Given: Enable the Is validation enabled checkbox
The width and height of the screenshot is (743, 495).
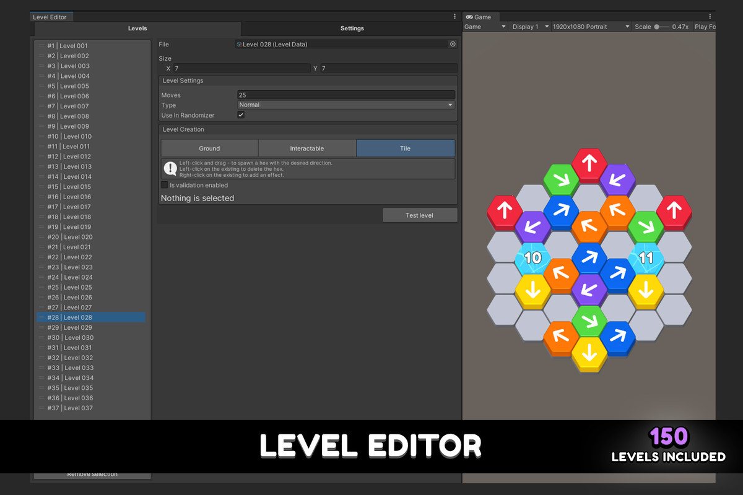Looking at the screenshot, I should pyautogui.click(x=165, y=185).
